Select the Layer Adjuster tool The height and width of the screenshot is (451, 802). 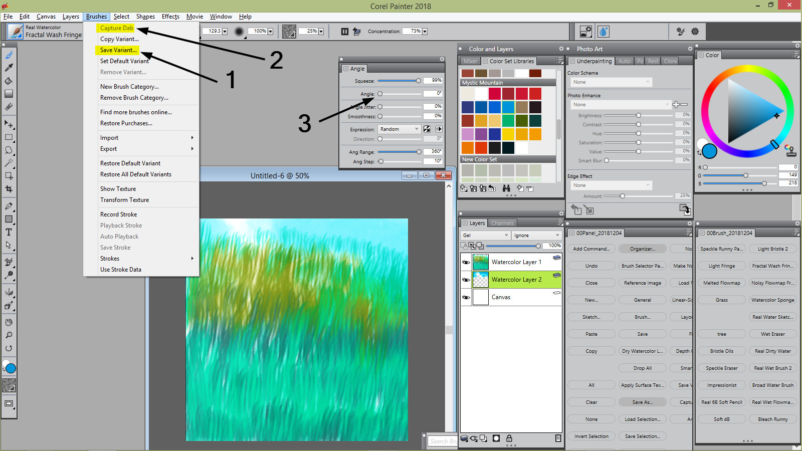tap(9, 124)
